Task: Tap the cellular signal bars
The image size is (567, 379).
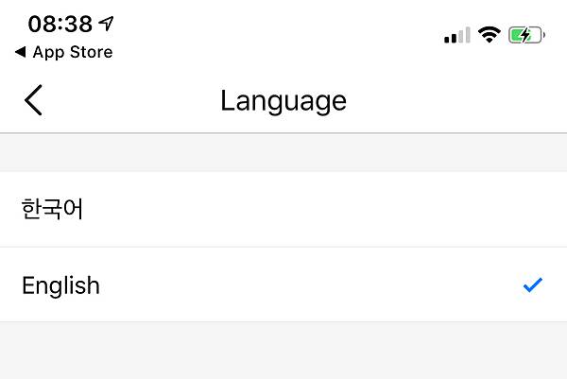Action: tap(456, 36)
